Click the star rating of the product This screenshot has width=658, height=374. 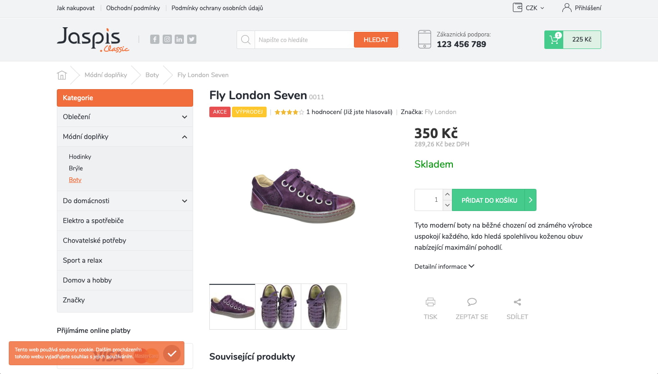tap(289, 112)
